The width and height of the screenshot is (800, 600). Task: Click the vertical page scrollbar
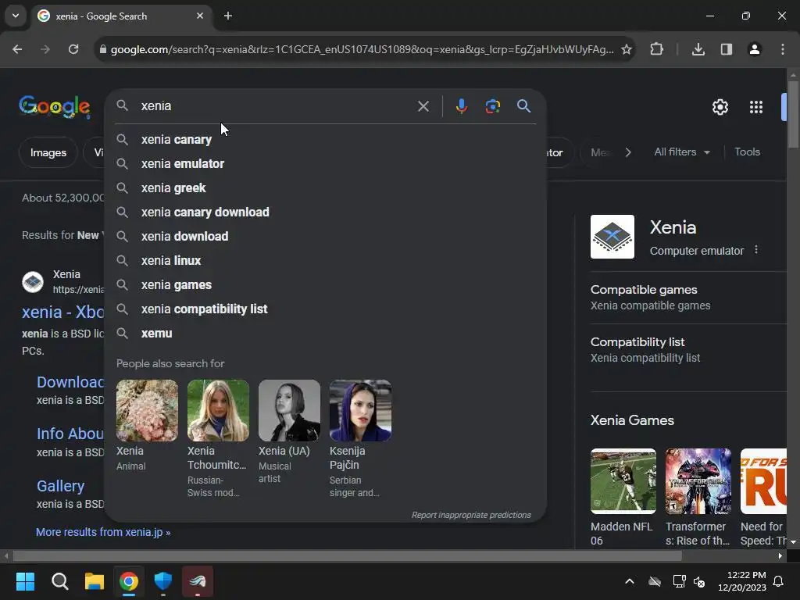793,115
